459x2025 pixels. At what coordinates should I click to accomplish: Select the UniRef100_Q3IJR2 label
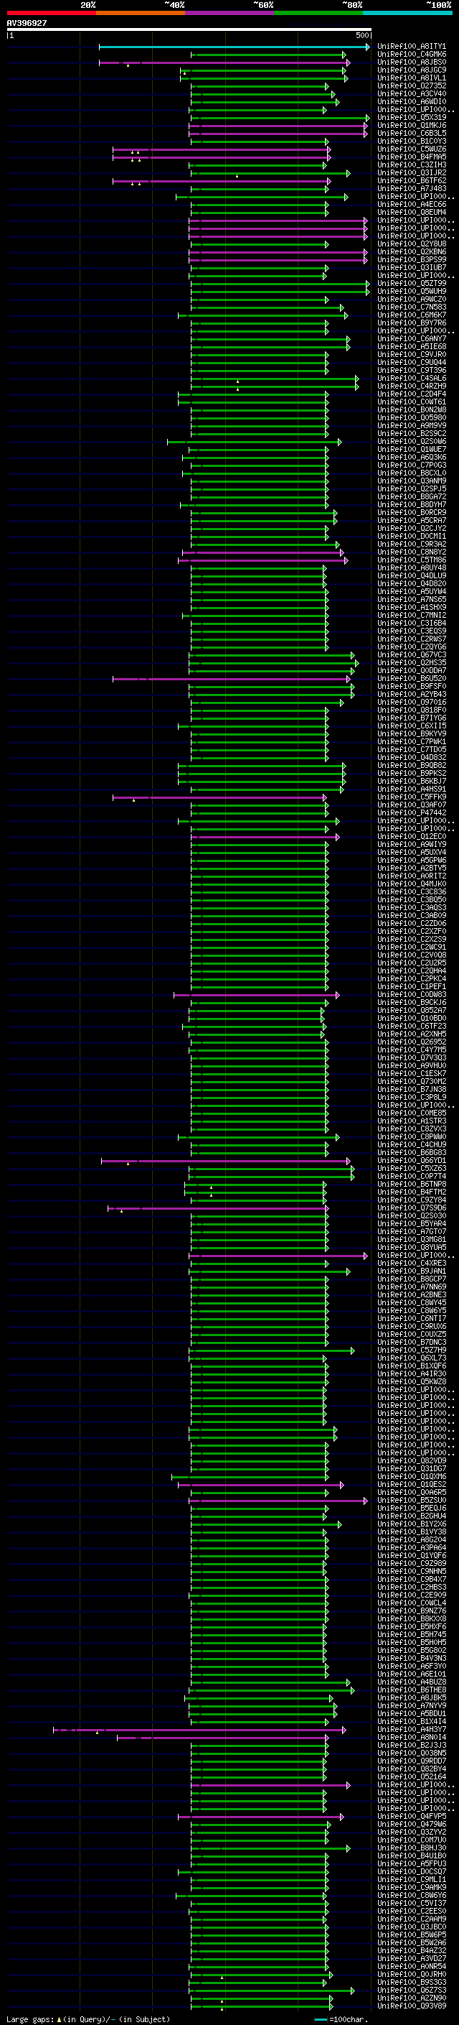point(411,173)
